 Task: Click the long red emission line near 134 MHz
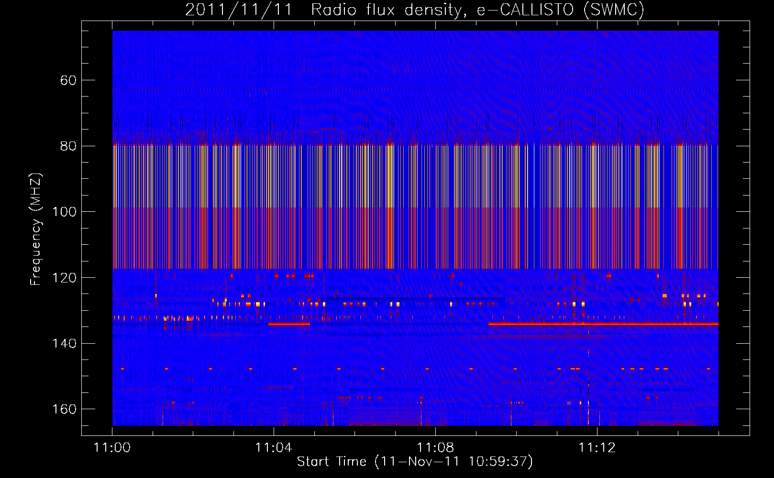pos(603,324)
